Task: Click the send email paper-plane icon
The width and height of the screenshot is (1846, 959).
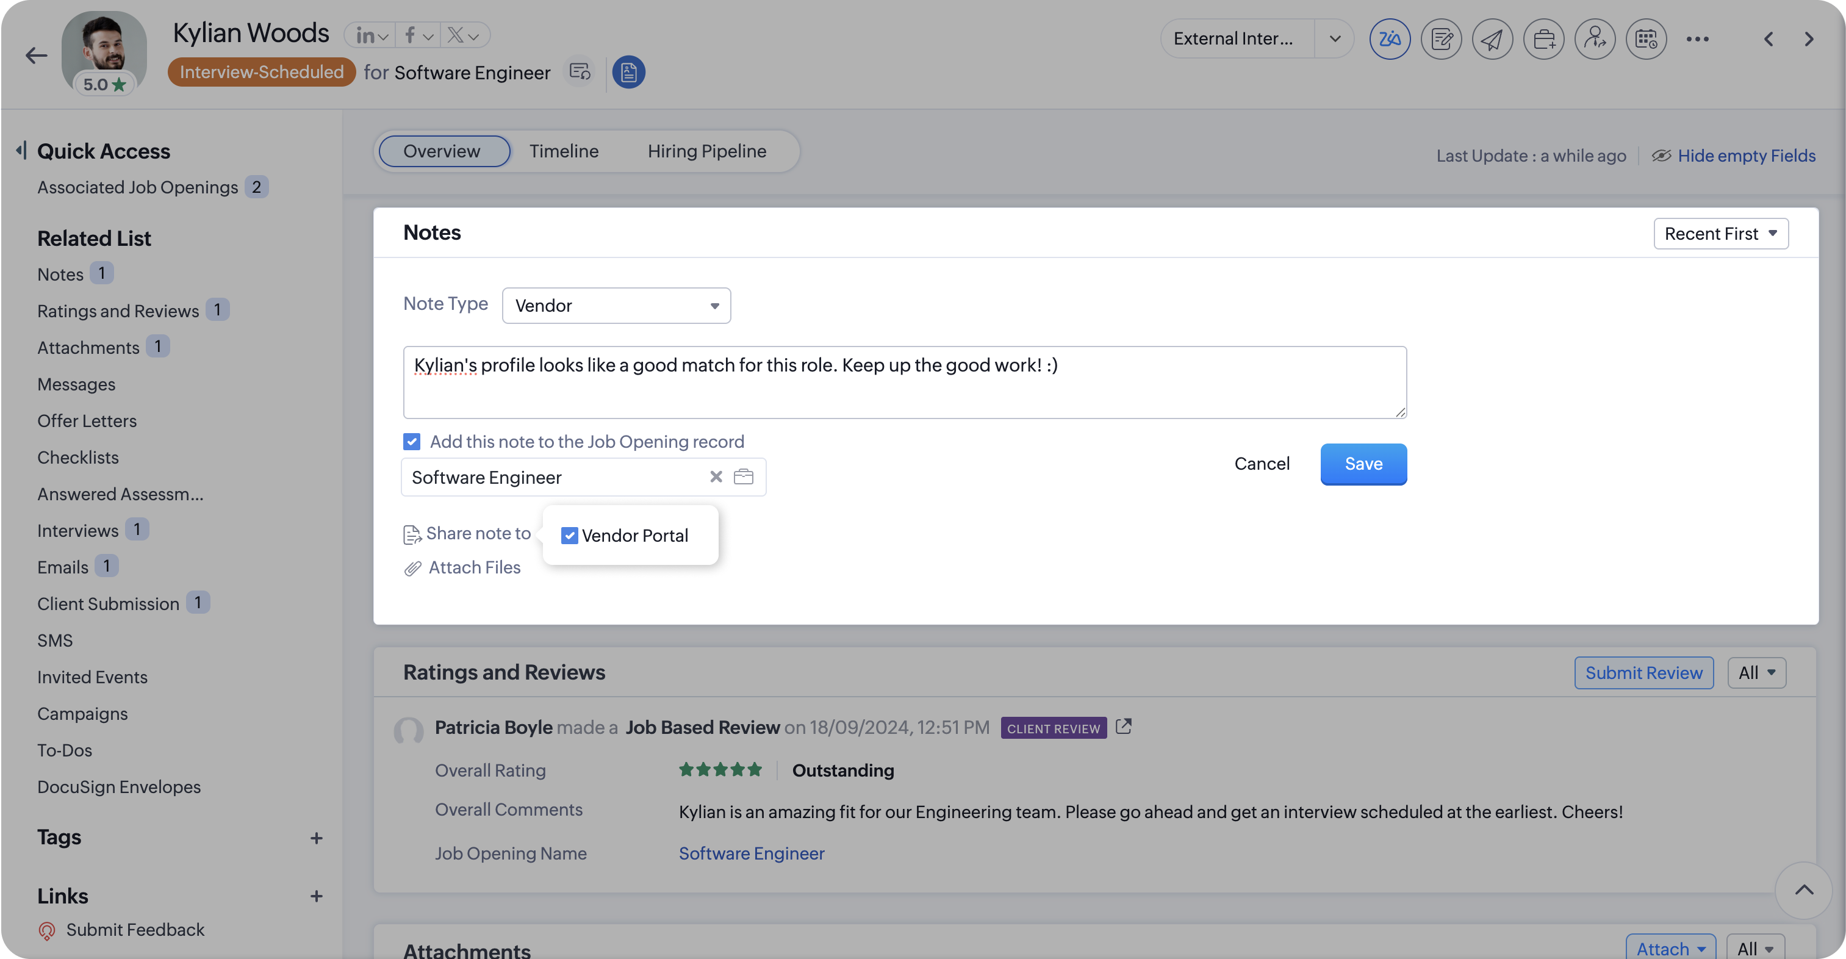Action: 1492,38
